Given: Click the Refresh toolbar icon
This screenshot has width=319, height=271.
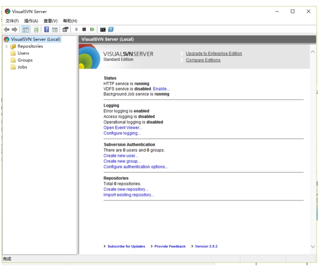Looking at the screenshot, I should coord(36,30).
